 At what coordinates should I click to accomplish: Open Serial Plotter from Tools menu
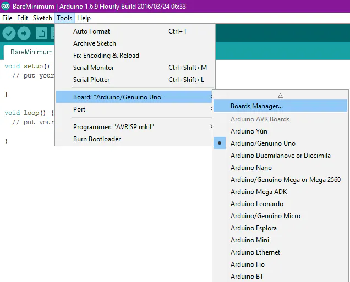point(135,80)
